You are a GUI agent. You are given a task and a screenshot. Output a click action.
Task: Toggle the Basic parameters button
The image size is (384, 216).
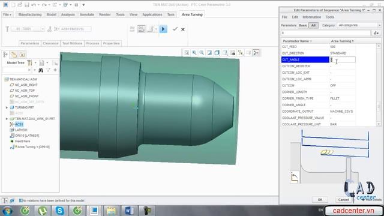(303, 25)
